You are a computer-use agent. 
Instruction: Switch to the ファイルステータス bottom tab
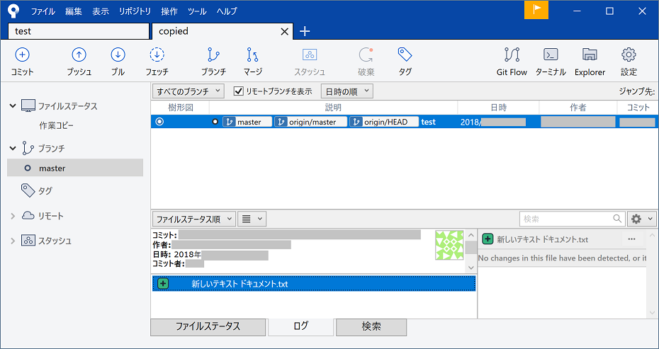click(208, 326)
